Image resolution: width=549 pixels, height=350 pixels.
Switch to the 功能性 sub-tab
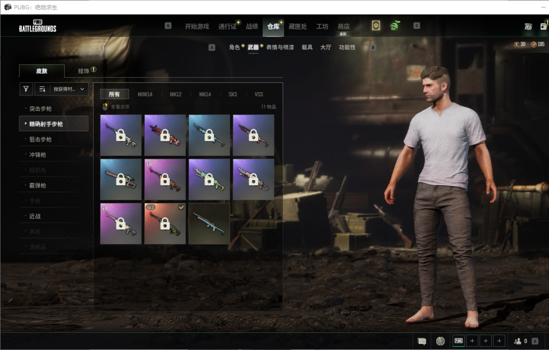coord(347,47)
